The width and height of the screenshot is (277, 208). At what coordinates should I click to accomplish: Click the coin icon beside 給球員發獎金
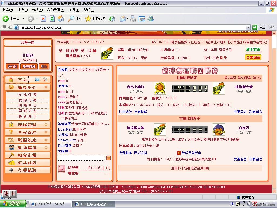tap(179, 153)
